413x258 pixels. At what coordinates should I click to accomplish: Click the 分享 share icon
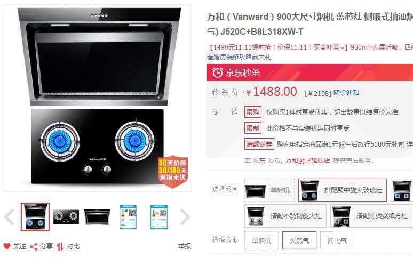34,246
